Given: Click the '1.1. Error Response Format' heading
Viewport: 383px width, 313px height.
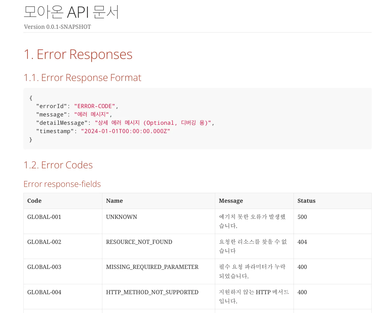Looking at the screenshot, I should [x=82, y=78].
